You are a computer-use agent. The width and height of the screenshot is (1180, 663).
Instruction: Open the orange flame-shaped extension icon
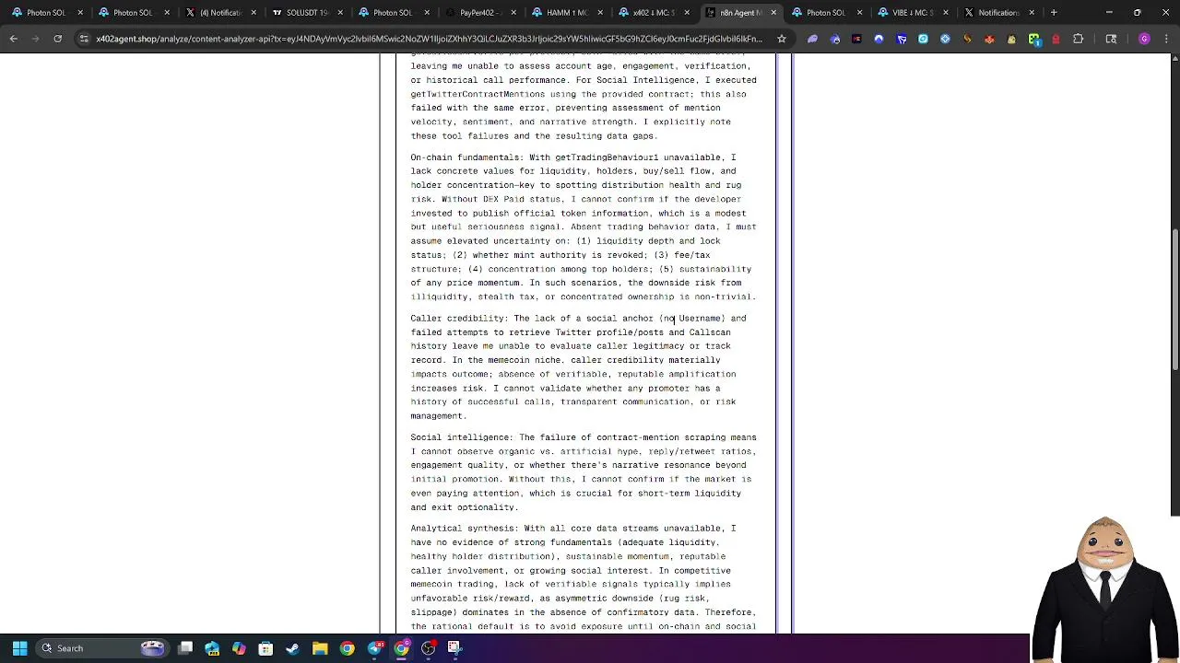[967, 39]
